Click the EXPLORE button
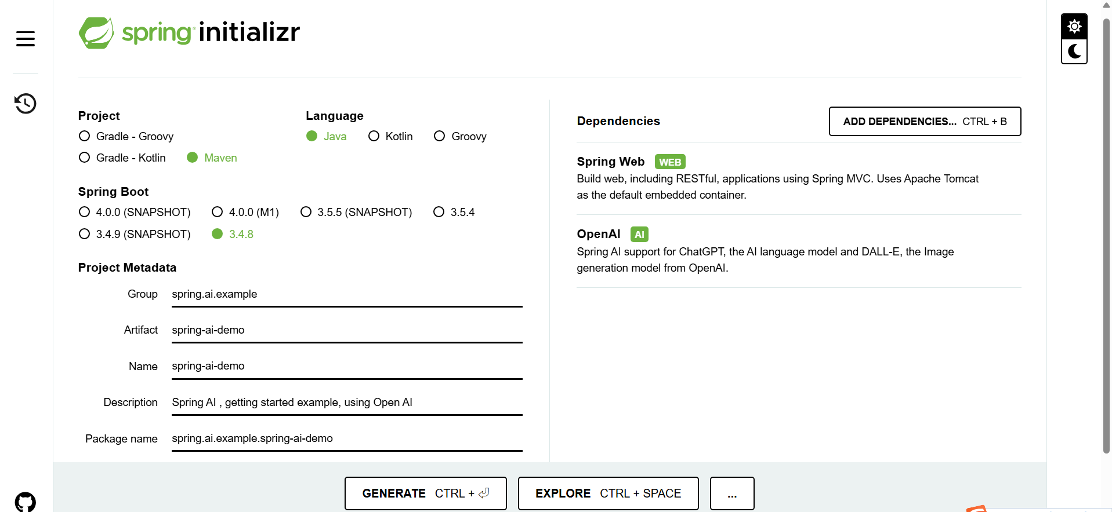This screenshot has height=512, width=1112. 608,493
